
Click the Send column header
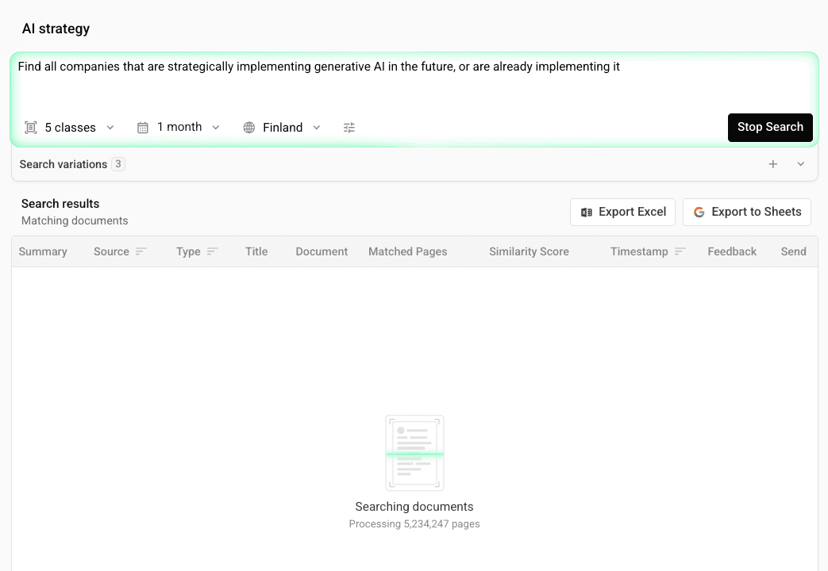click(793, 251)
